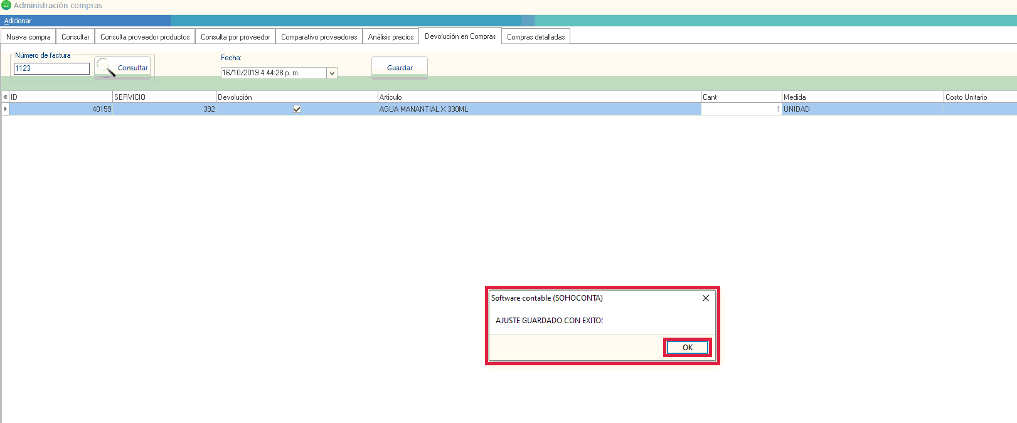Switch to the Nueva compra tab
Image resolution: width=1017 pixels, height=423 pixels.
[x=28, y=37]
